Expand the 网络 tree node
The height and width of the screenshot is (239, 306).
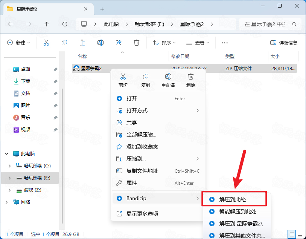pos(7,202)
